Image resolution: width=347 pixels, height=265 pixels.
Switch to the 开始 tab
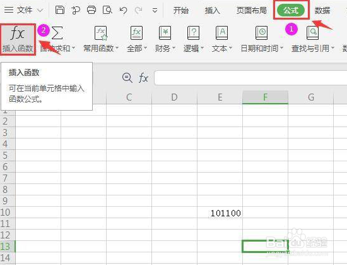[181, 10]
